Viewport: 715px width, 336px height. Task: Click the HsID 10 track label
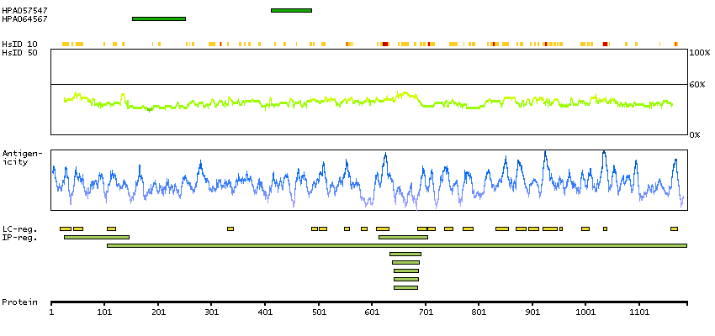[19, 44]
